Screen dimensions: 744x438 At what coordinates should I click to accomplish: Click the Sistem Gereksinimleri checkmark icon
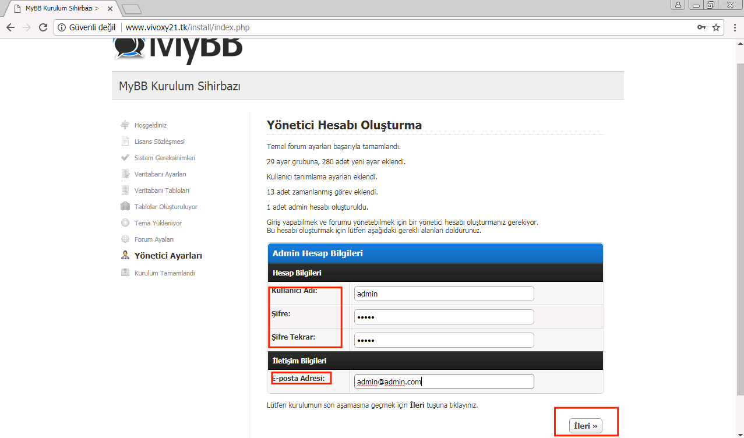tap(125, 157)
